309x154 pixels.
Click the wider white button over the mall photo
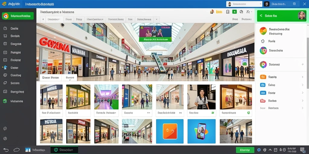coord(51,78)
